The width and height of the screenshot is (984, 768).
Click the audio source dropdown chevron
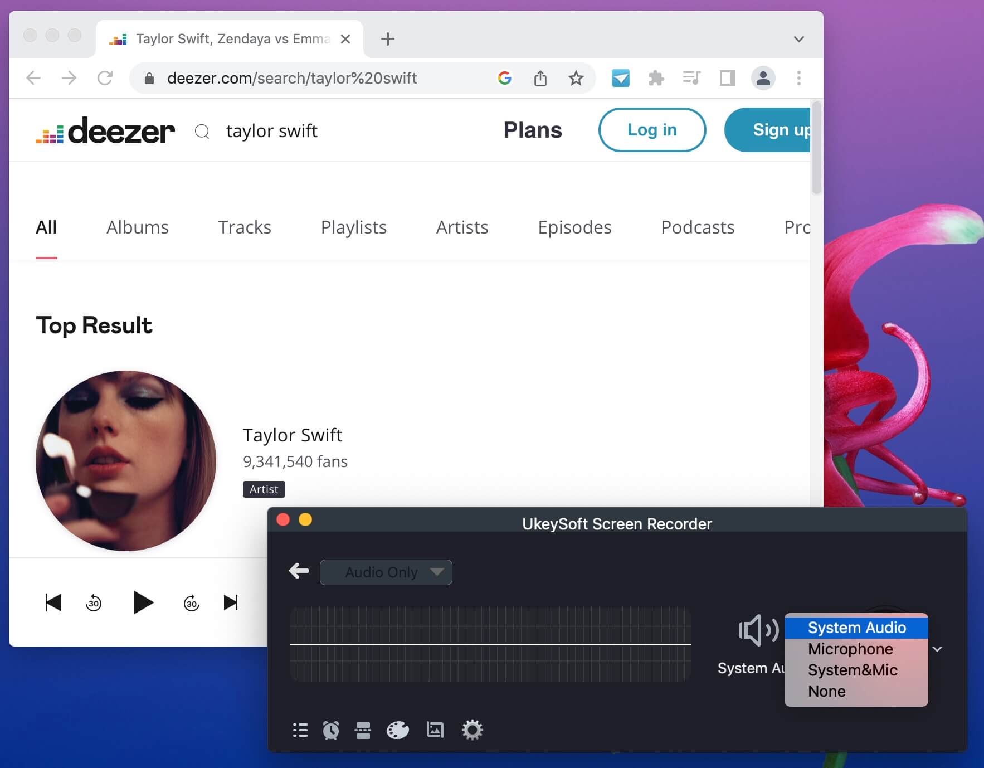coord(937,649)
